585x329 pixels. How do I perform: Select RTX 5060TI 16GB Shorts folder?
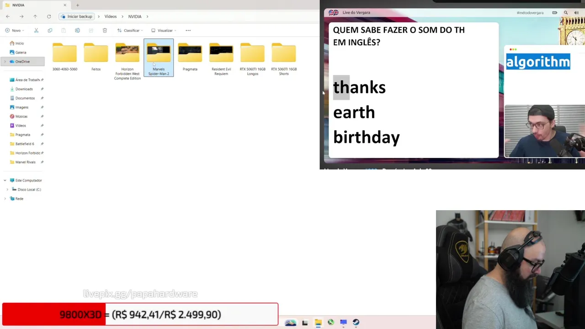click(284, 59)
